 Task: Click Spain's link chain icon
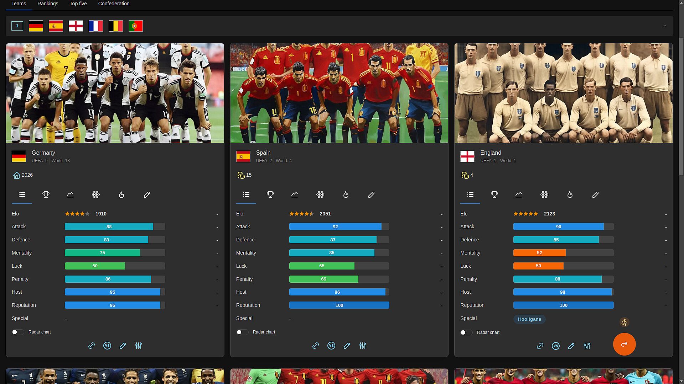click(316, 346)
